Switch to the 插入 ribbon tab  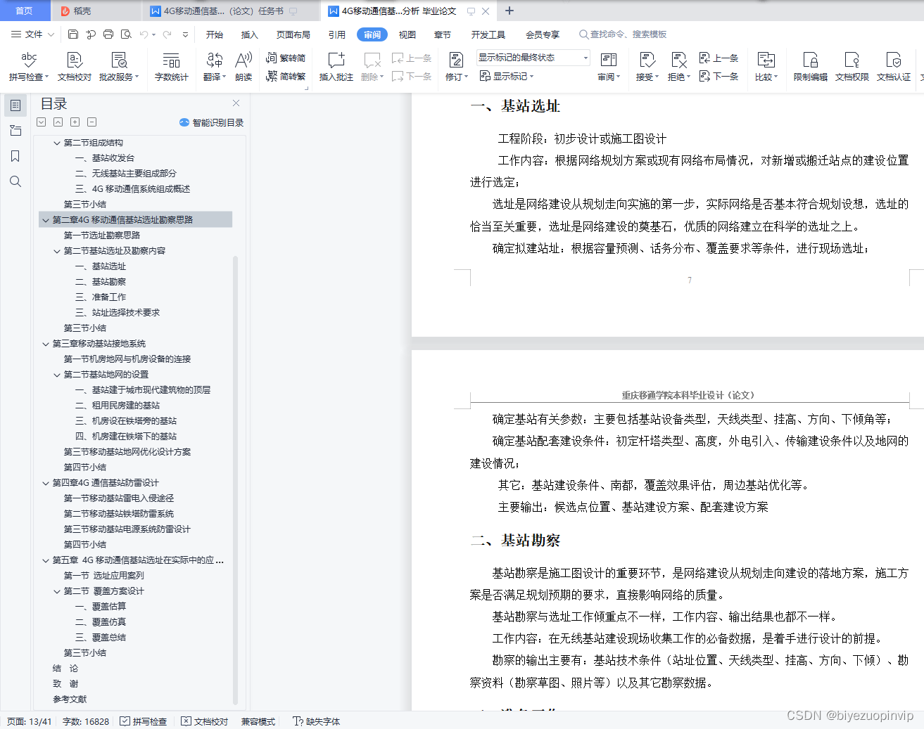coord(250,34)
